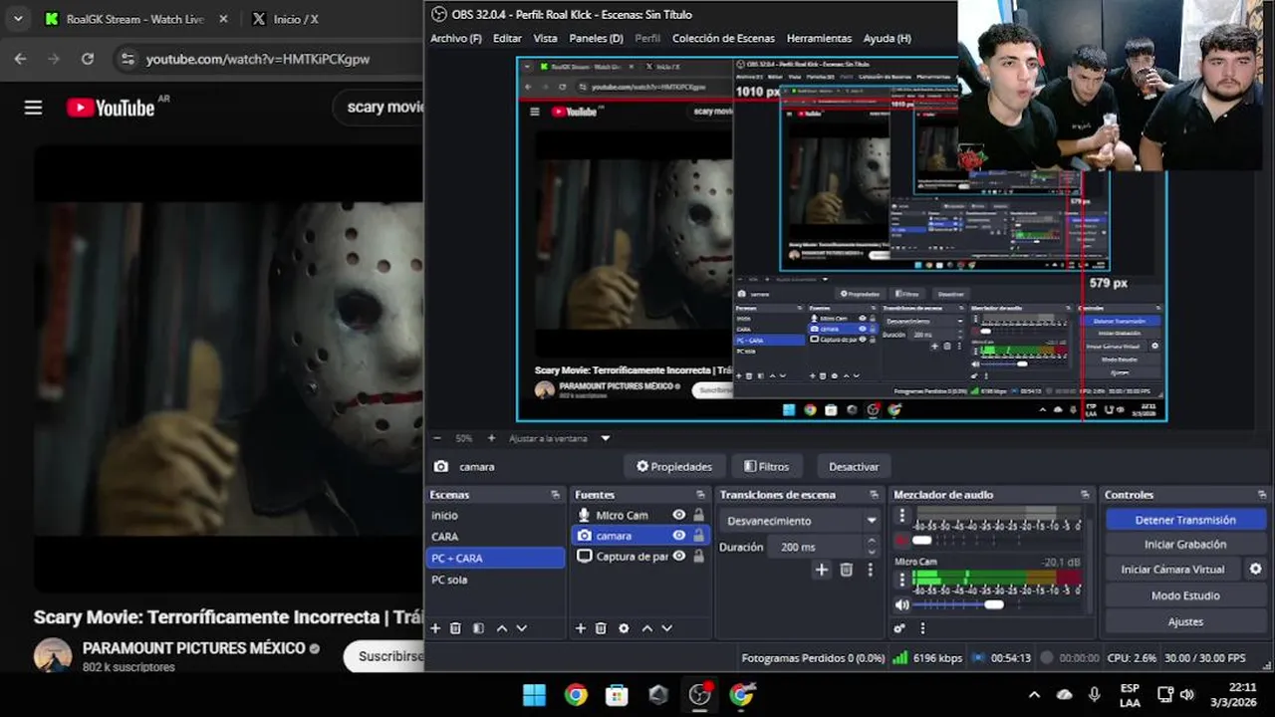Move source down in Fuentes panel
The height and width of the screenshot is (717, 1275).
(x=666, y=628)
